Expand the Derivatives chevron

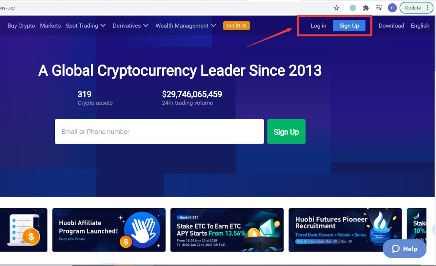tap(146, 26)
